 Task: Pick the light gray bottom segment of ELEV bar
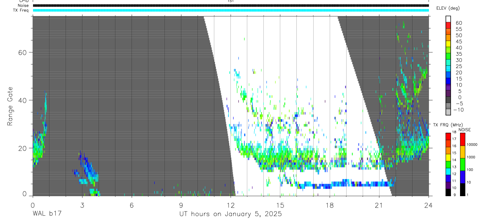tap(449, 112)
